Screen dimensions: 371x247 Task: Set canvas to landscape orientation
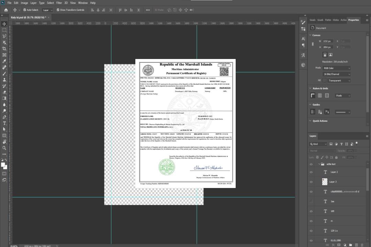coord(330,55)
